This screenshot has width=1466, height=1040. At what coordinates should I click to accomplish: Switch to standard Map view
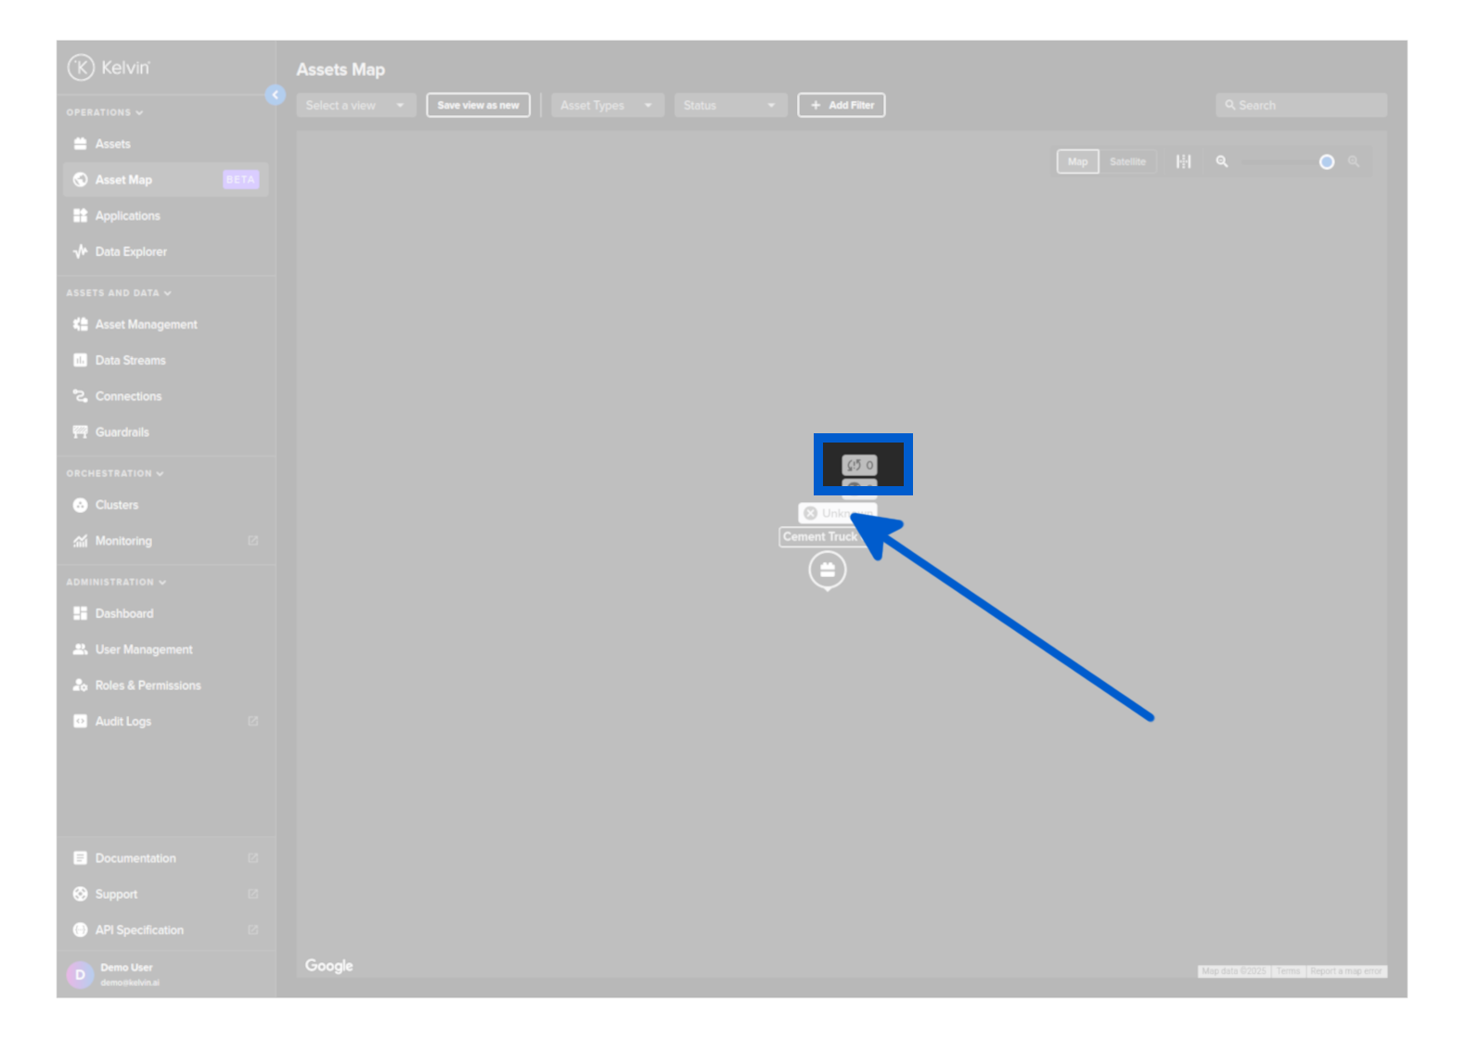[1077, 161]
